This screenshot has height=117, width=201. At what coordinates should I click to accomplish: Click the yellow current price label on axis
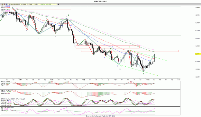click(197, 54)
